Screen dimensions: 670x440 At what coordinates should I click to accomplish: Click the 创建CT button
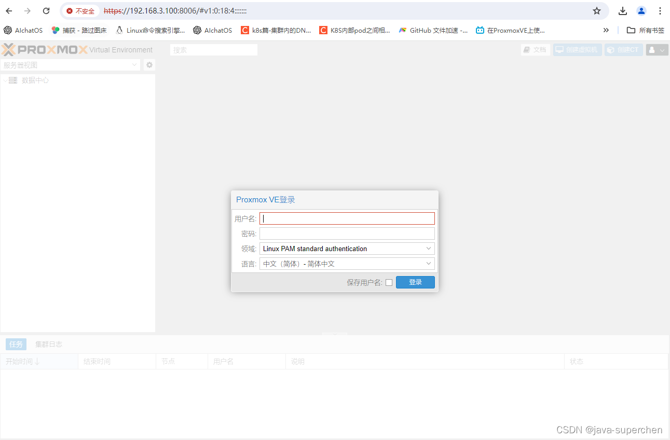623,50
